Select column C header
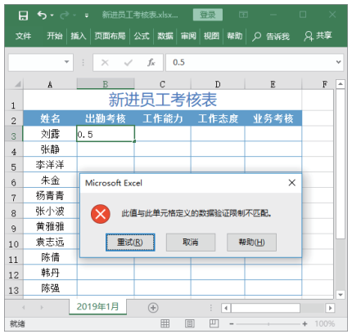The width and height of the screenshot is (352, 334). tap(162, 84)
